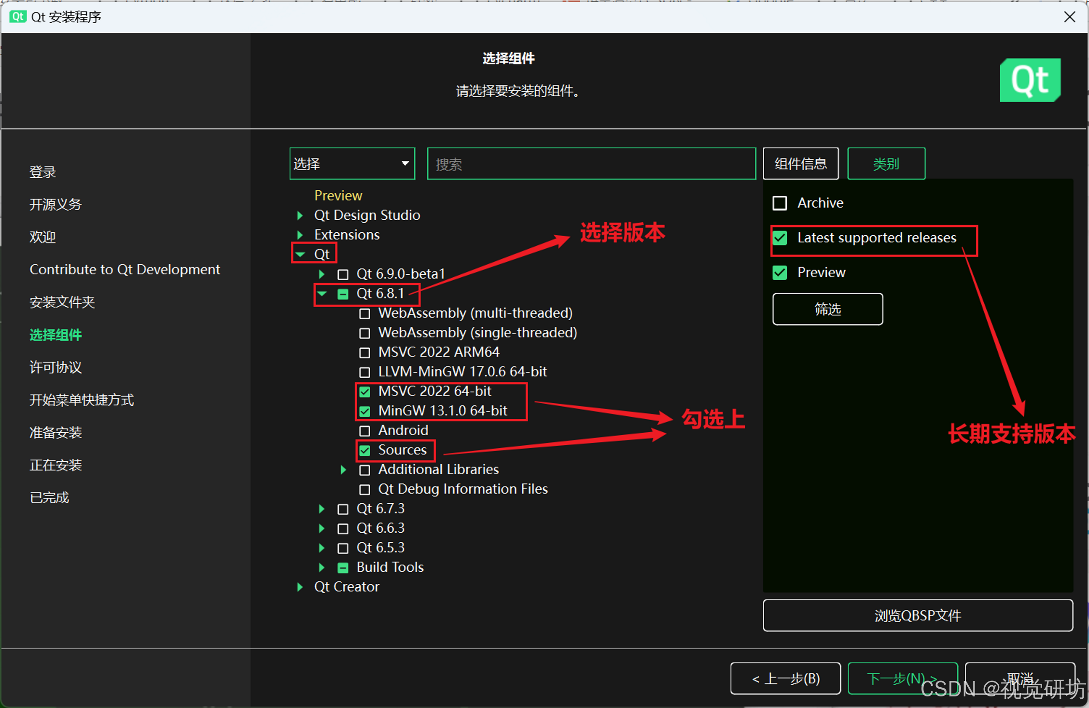Switch to the 类别 tab
1089x708 pixels.
886,164
